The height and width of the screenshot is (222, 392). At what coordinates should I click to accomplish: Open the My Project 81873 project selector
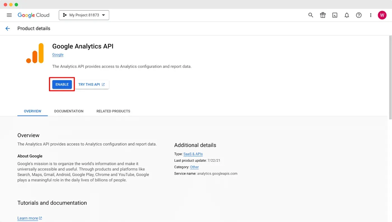pyautogui.click(x=84, y=15)
